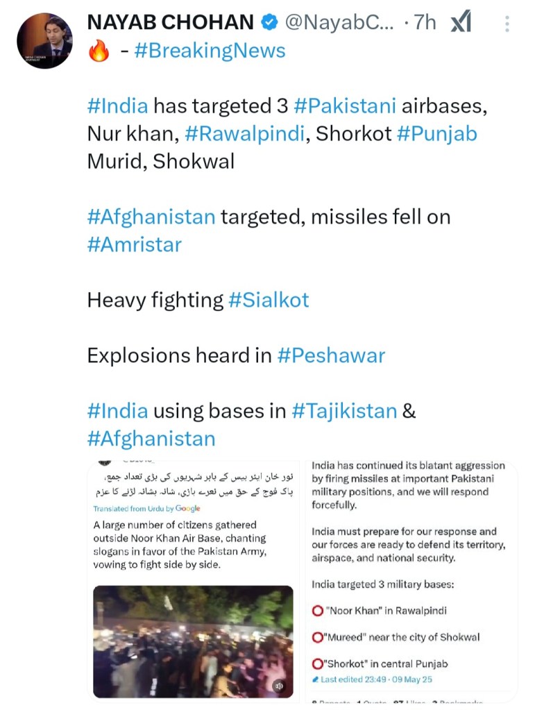This screenshot has width=535, height=710.
Task: Click the Google logo in translation label
Action: pyautogui.click(x=187, y=509)
